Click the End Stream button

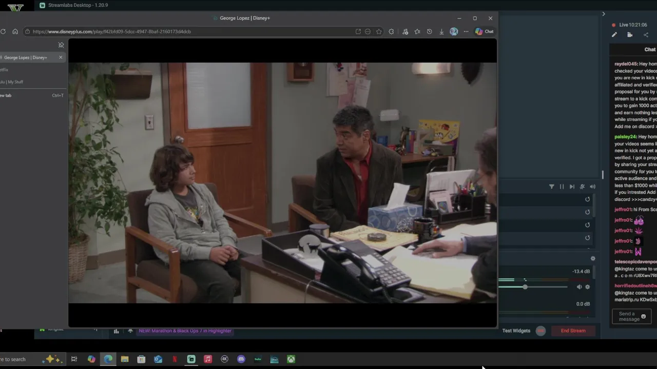(x=573, y=331)
